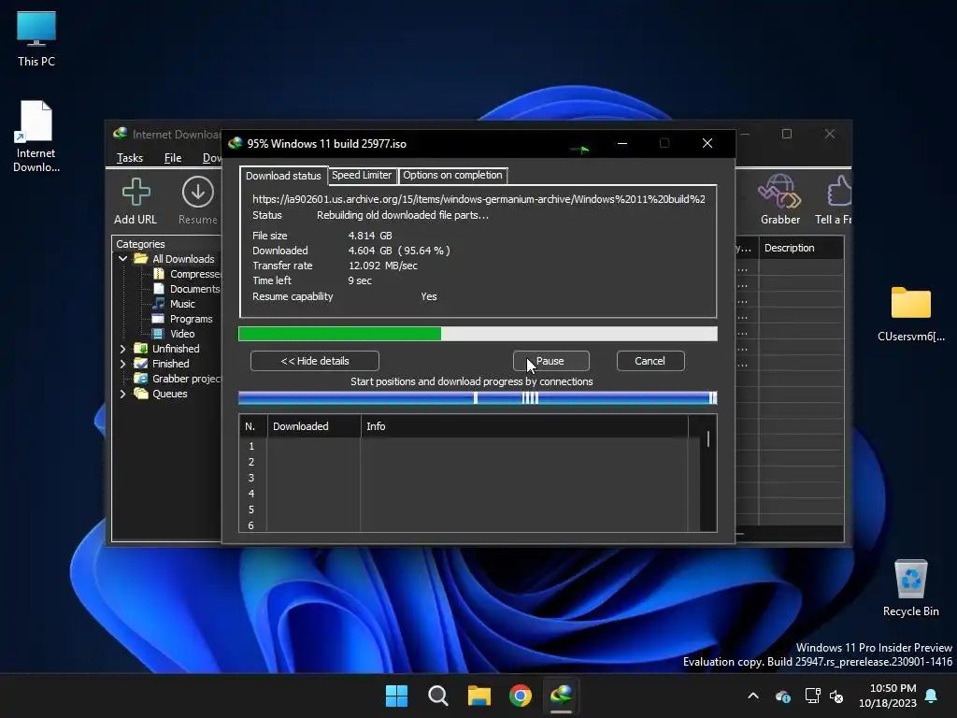Click the Info column header

coord(525,426)
